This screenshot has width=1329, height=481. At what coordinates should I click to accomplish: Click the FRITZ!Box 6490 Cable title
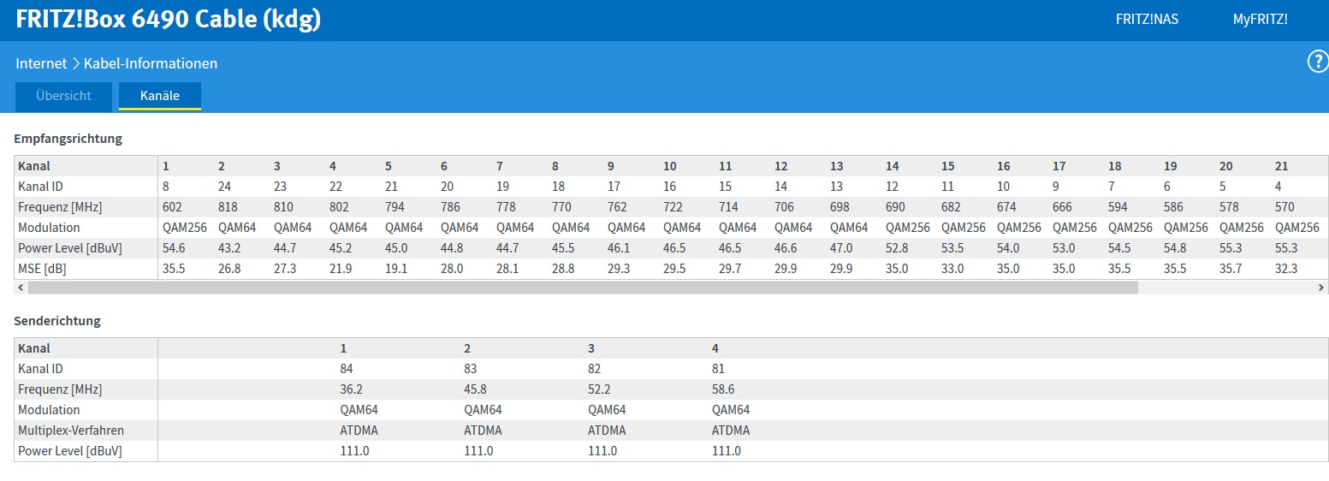point(169,20)
